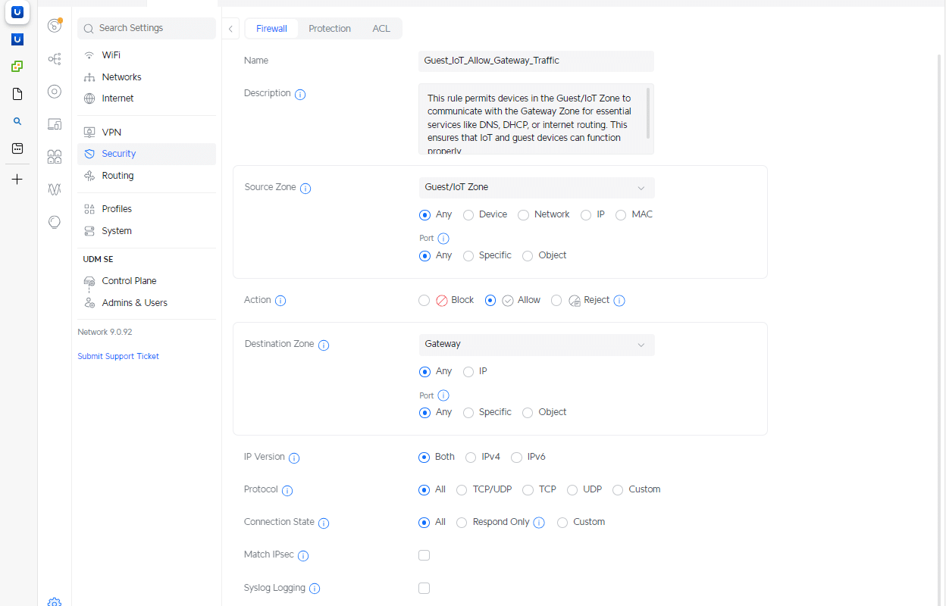Switch to the Protection tab
Viewport: 946px width, 606px height.
(330, 29)
